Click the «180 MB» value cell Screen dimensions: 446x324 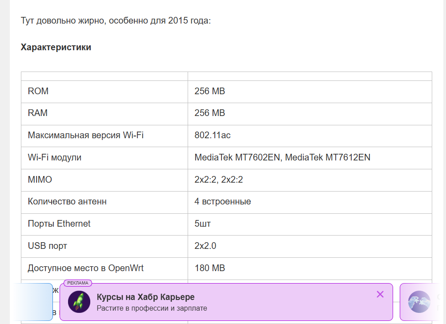point(210,268)
